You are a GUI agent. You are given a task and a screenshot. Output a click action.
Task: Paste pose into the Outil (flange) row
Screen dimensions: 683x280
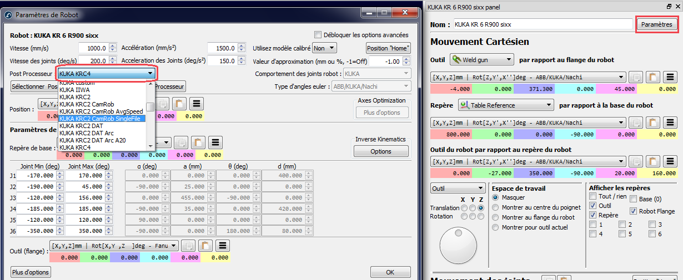pos(205,246)
